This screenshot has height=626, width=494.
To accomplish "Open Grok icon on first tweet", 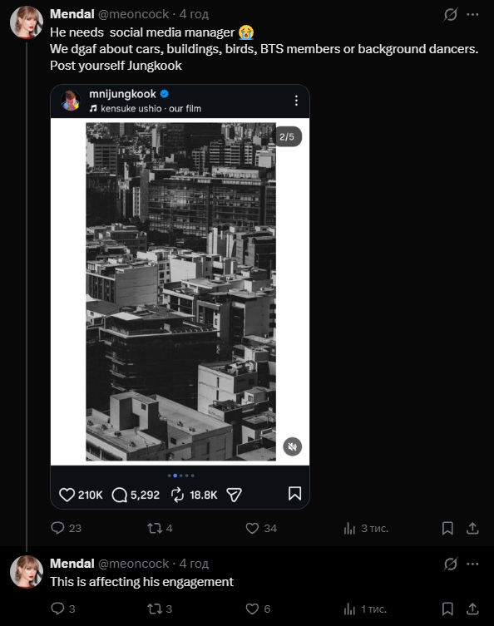I will point(450,15).
